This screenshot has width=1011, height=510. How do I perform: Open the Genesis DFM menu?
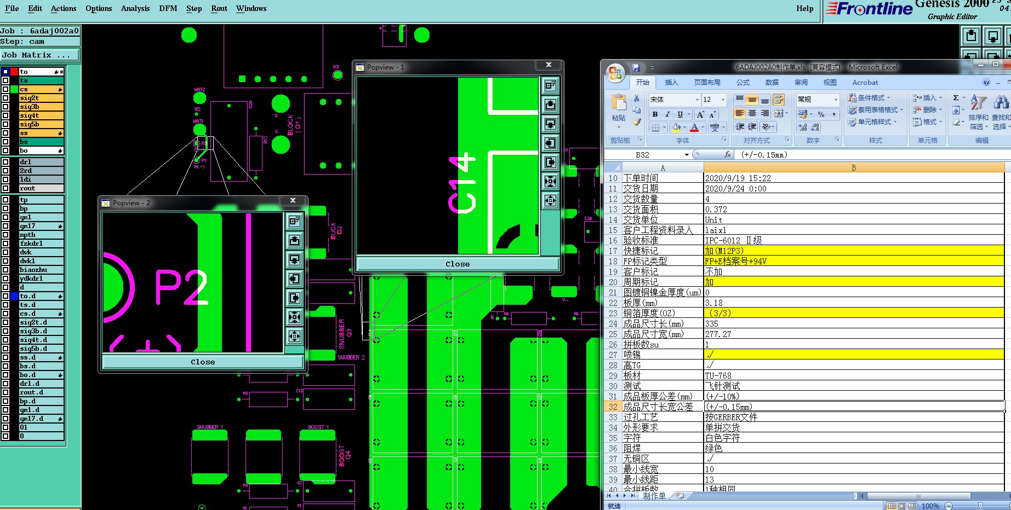pyautogui.click(x=168, y=9)
